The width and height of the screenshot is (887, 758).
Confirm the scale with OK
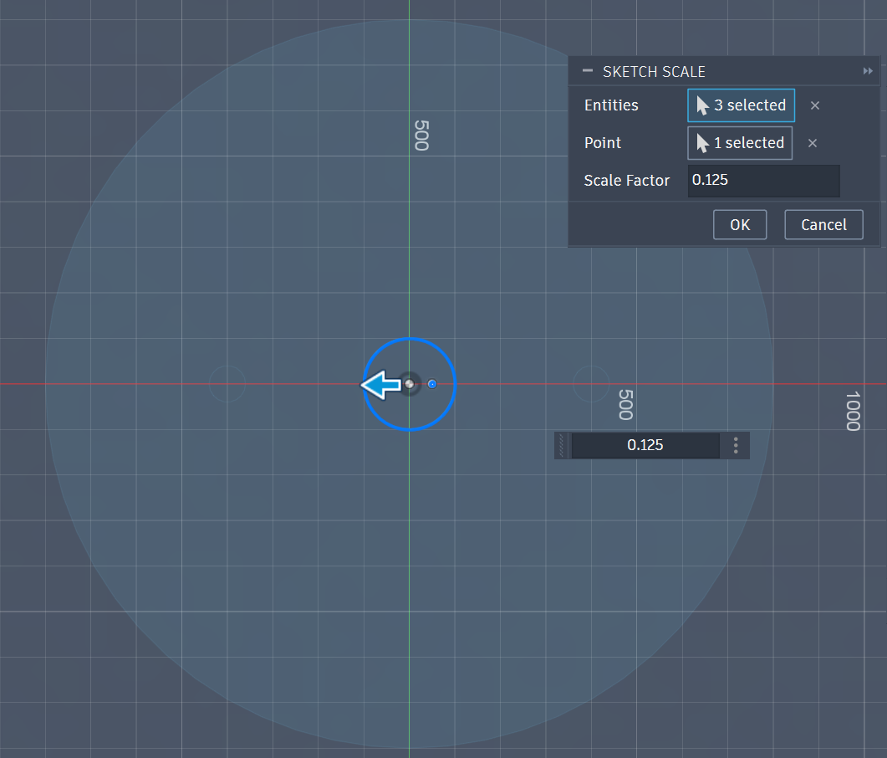[739, 224]
